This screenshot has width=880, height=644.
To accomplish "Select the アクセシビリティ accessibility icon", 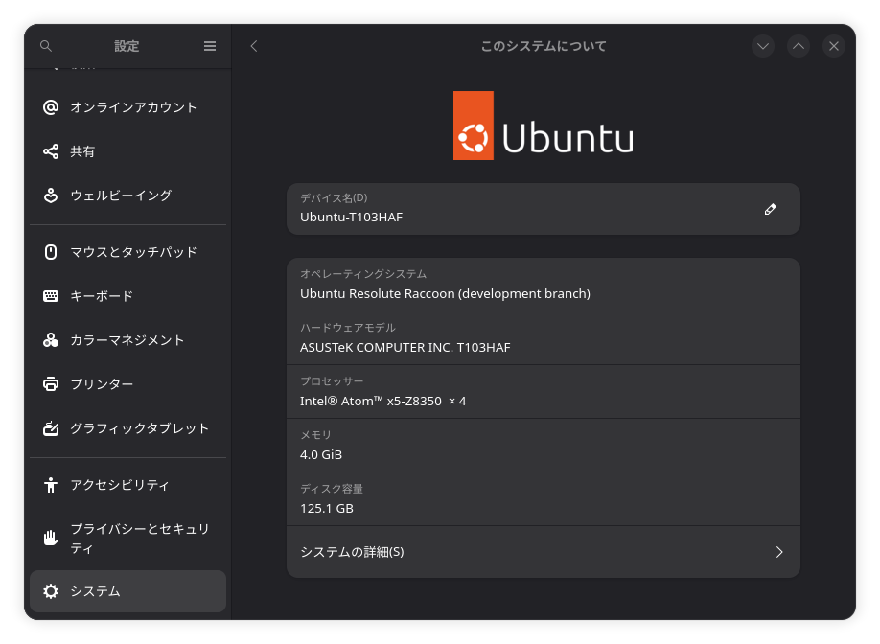I will tap(51, 485).
